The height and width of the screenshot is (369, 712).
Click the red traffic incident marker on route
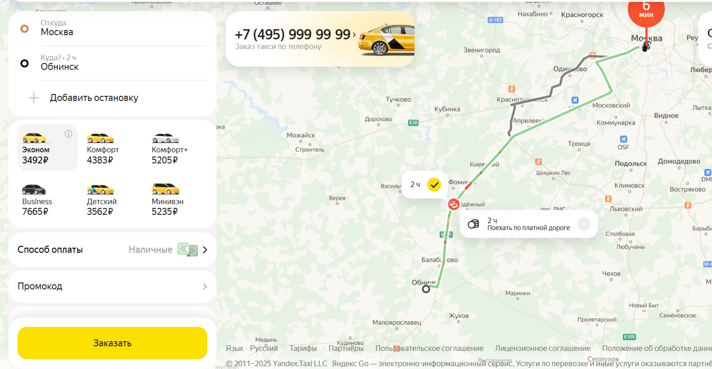pos(453,204)
